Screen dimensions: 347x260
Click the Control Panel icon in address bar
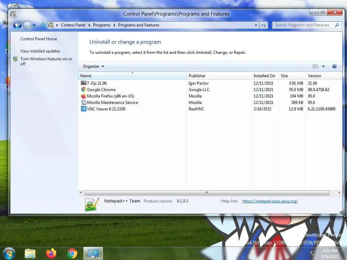[51, 25]
